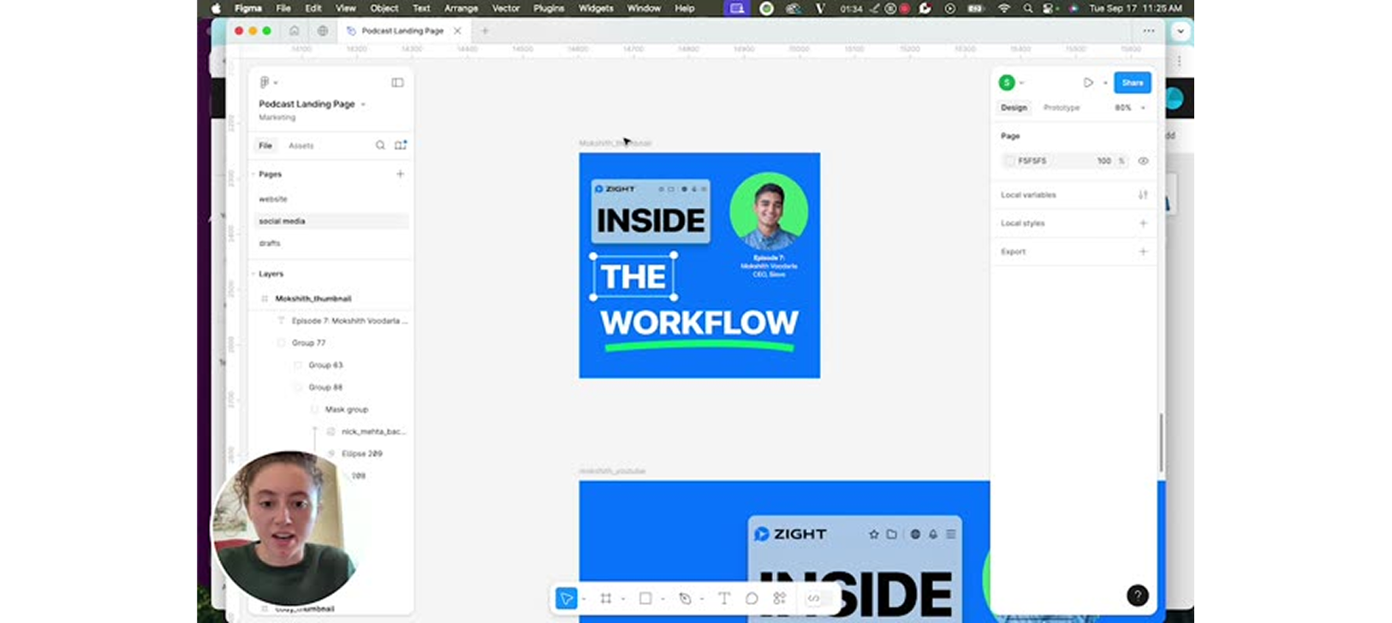Collapse the Pages section
The image size is (1392, 623).
[253, 174]
